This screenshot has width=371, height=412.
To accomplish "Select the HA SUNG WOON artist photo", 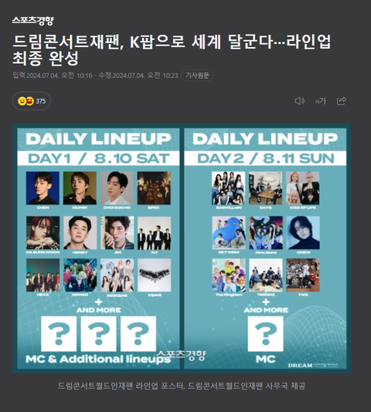I will point(43,233).
